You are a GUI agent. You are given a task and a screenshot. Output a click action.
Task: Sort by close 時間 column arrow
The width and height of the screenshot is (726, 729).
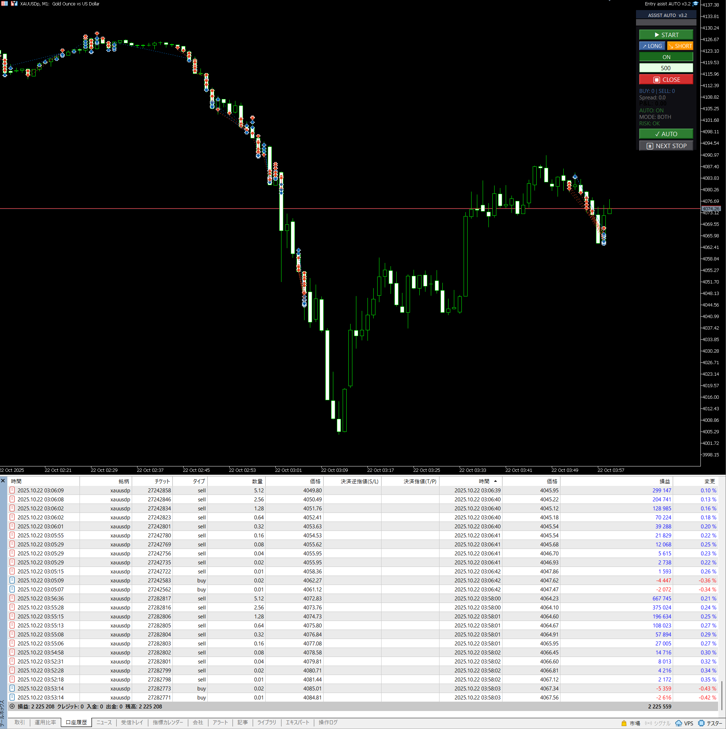(495, 481)
